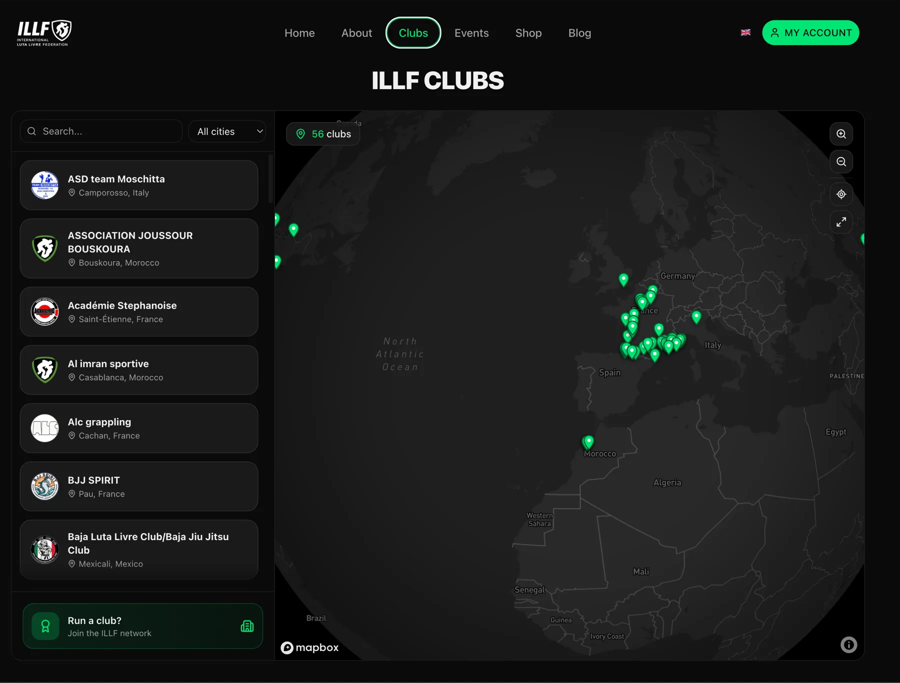Click the ASD team Moschitta club logo
The width and height of the screenshot is (900, 683).
click(45, 185)
